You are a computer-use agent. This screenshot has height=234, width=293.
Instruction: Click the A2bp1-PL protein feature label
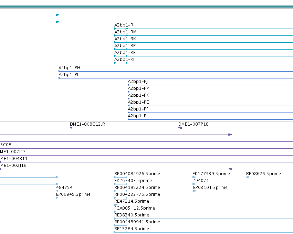tap(69, 75)
